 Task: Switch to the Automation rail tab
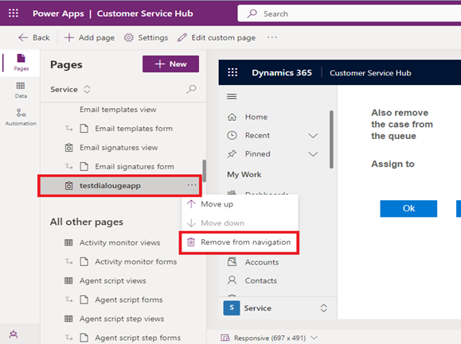[x=21, y=118]
